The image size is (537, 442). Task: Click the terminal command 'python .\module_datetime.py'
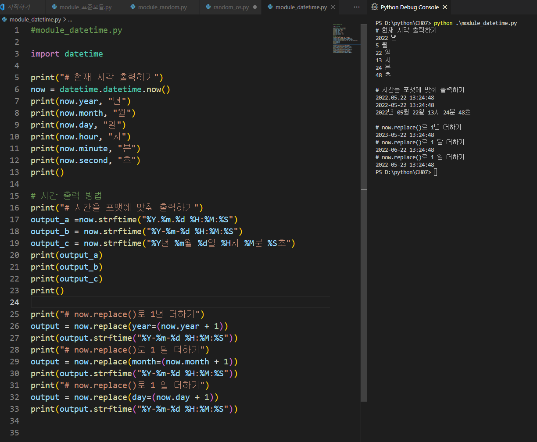(x=475, y=23)
